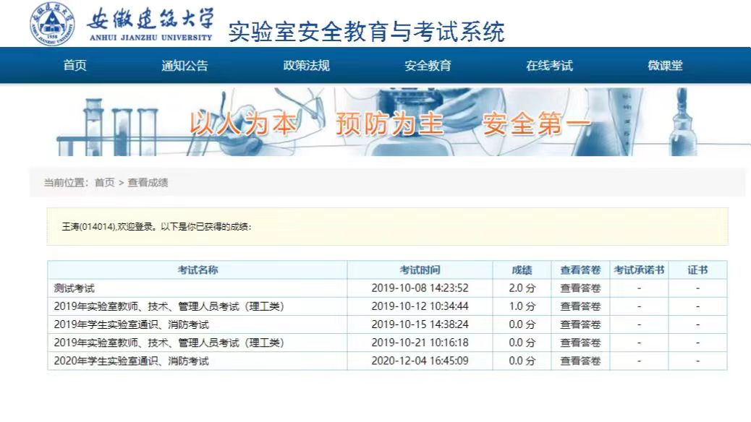Go to 政策法规 in navigation bar
This screenshot has width=751, height=422.
click(306, 66)
